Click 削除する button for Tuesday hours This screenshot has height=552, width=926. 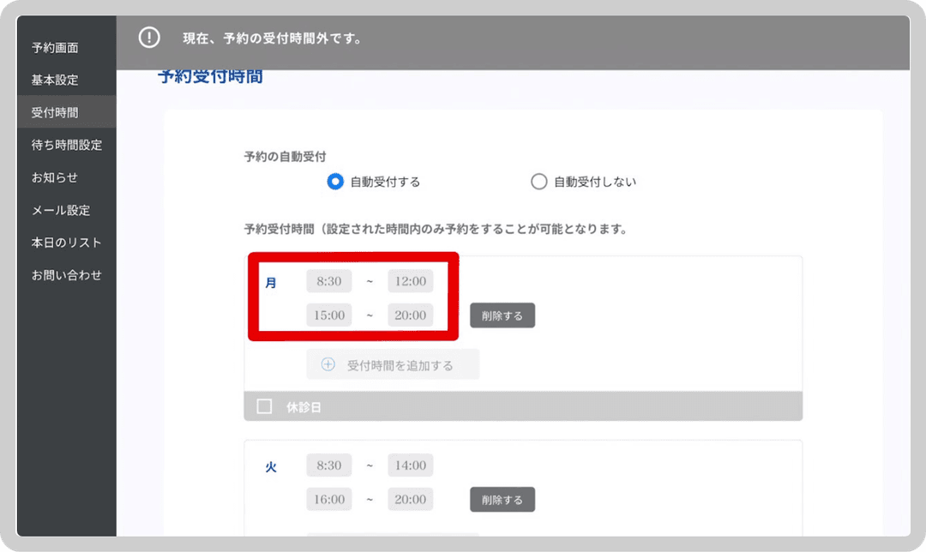pyautogui.click(x=502, y=499)
